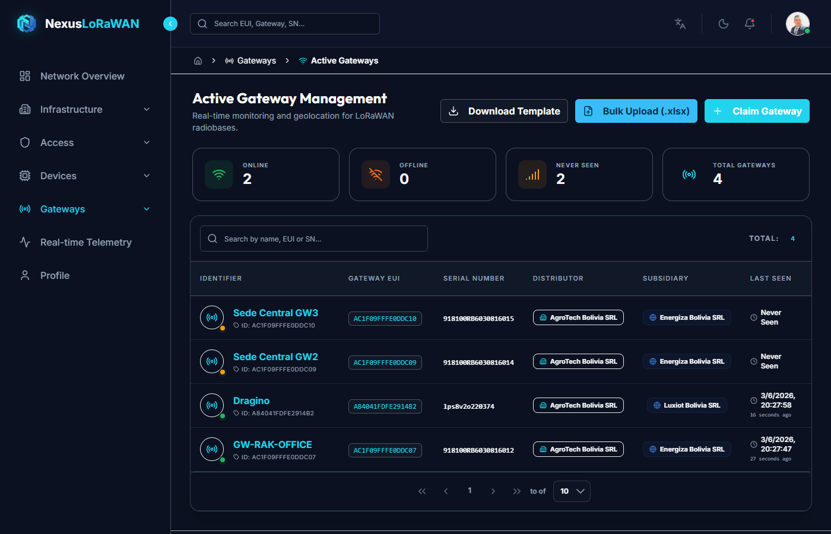Click the Online wifi status icon
The height and width of the screenshot is (534, 831).
pos(219,174)
